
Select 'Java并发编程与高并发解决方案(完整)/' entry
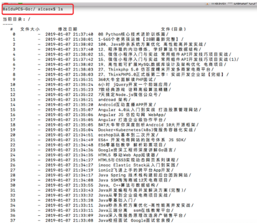pos(142,190)
